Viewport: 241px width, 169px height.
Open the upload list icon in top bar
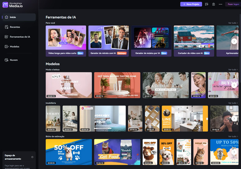[x=207, y=4]
